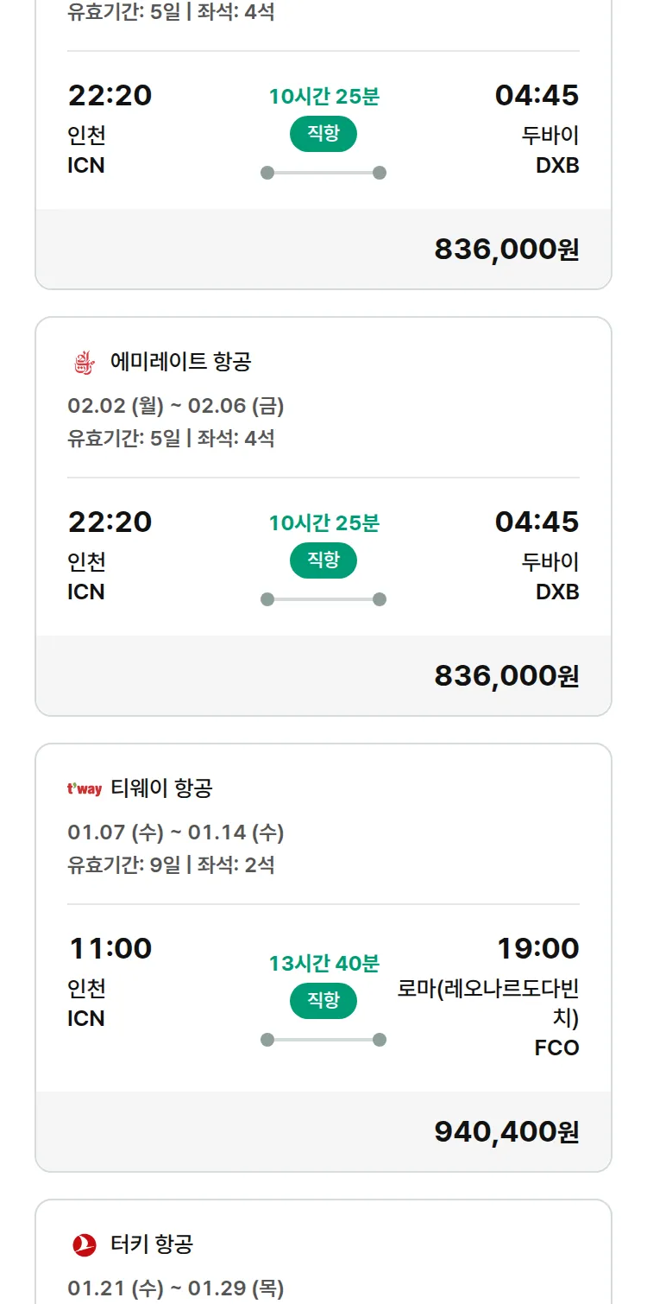Tap the 직항 badge in the 02.02 Emirates card
The height and width of the screenshot is (1304, 647).
(323, 560)
